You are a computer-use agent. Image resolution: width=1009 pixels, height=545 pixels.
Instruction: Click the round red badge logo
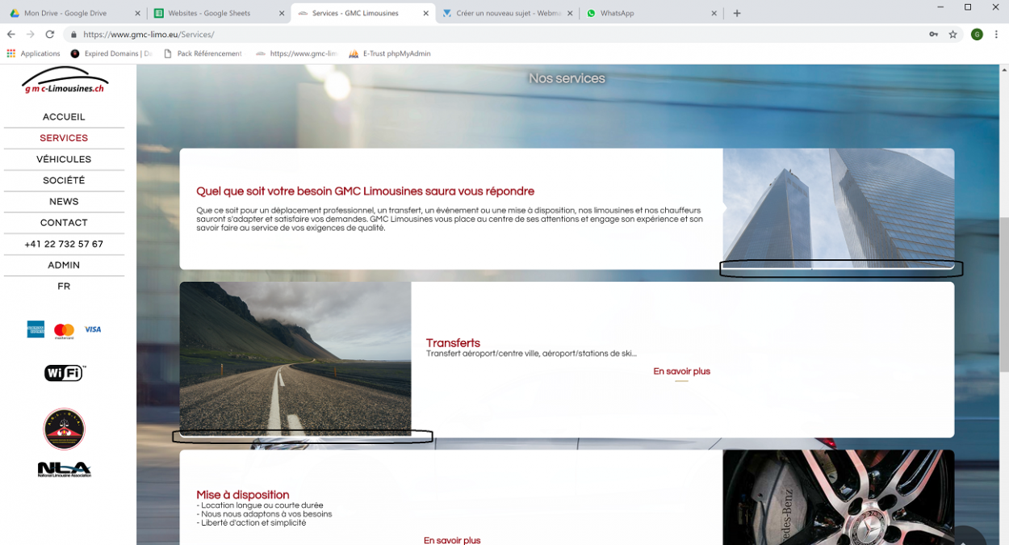(64, 429)
